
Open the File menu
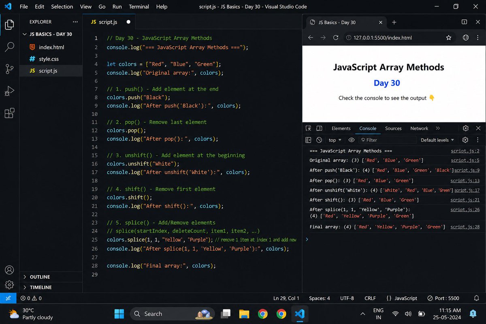(24, 7)
